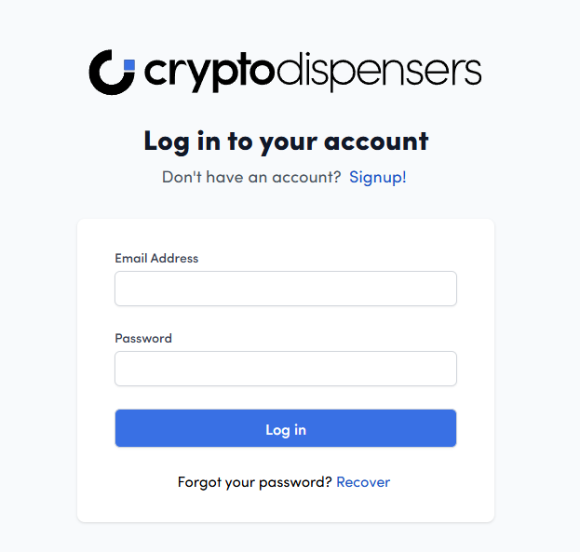This screenshot has height=552, width=580.
Task: Submit the form with the Log in button
Action: click(286, 428)
